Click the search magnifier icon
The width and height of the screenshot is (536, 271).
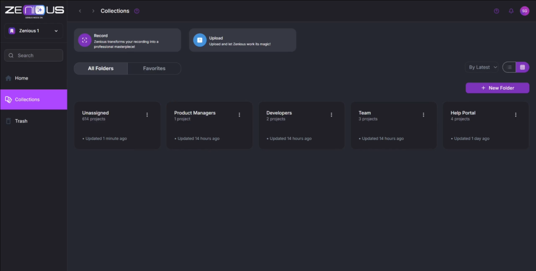(12, 55)
